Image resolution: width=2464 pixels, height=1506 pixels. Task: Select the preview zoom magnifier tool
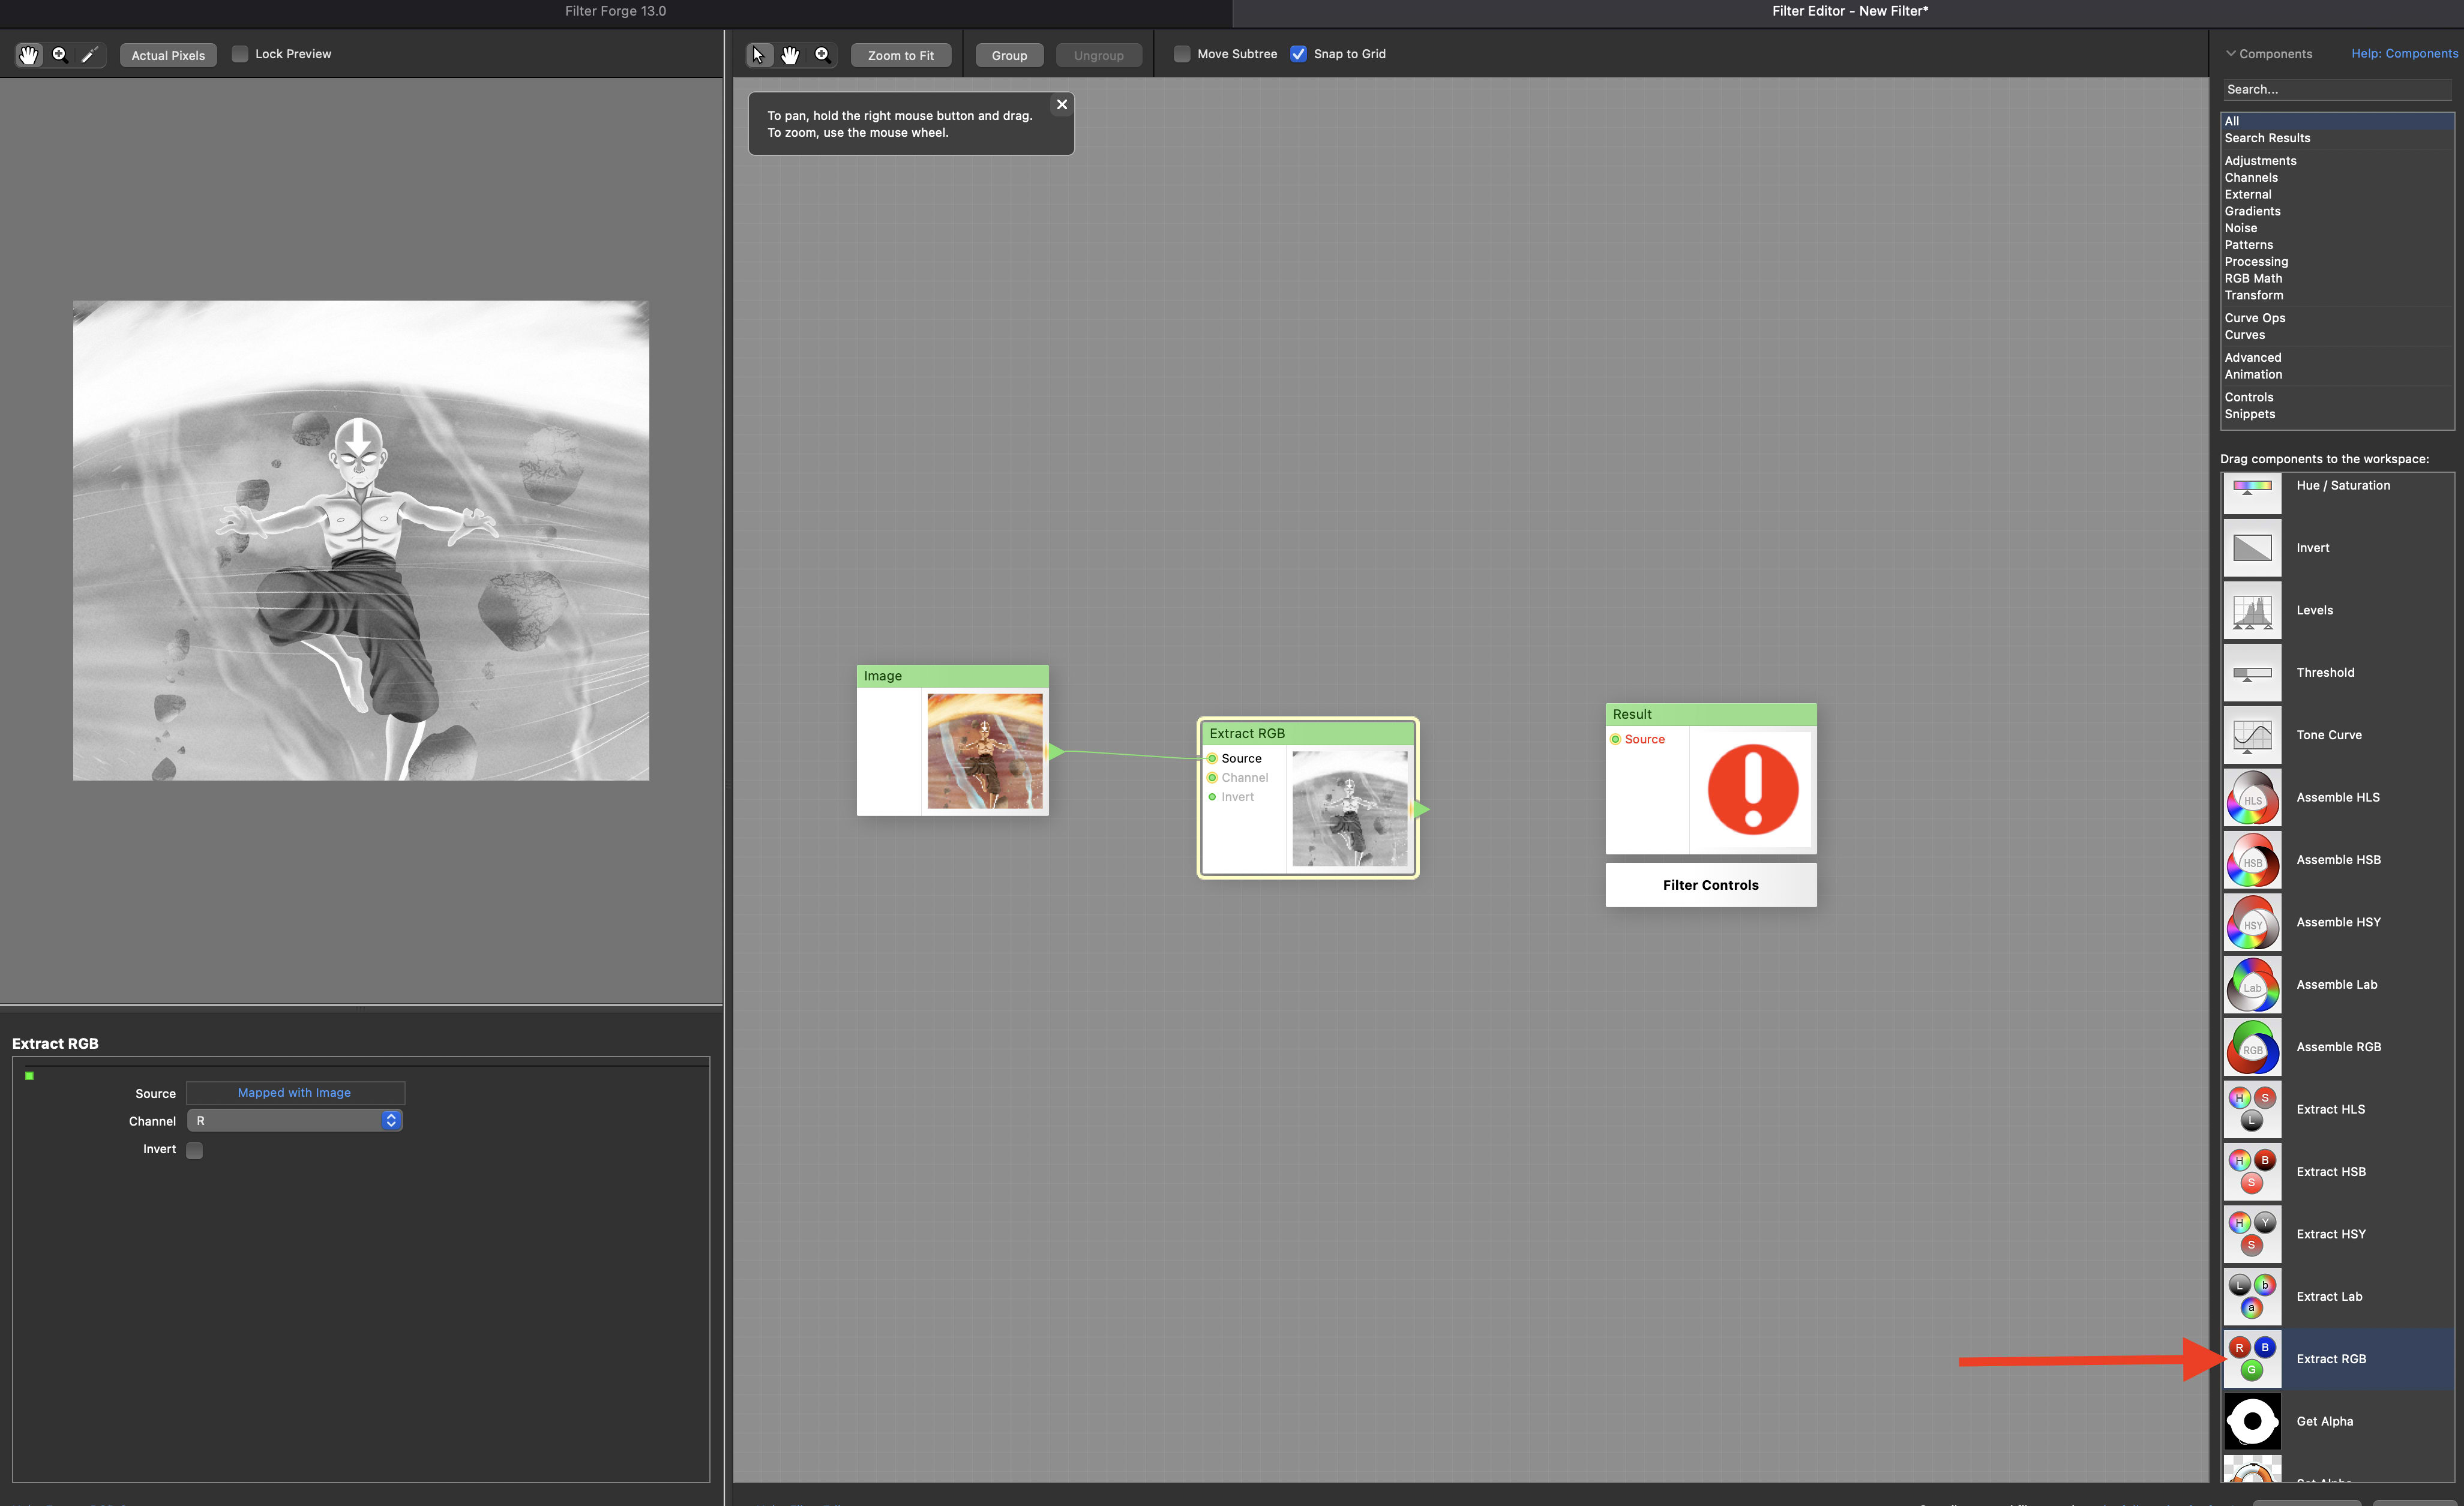(x=60, y=55)
